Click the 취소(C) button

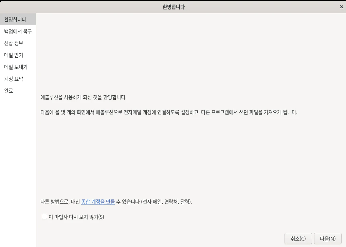298,239
